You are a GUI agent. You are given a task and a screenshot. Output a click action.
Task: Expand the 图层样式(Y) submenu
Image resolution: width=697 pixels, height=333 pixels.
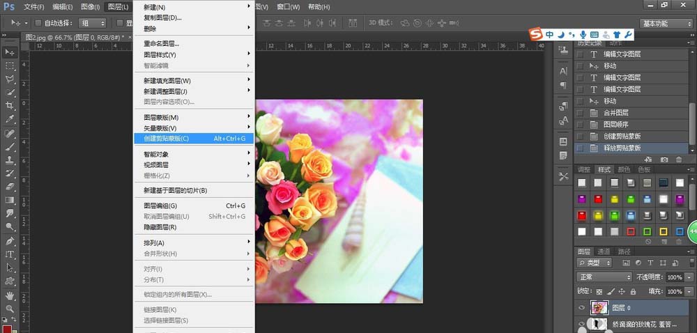pyautogui.click(x=194, y=54)
